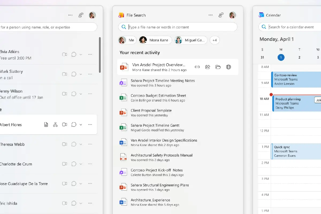Open the File Search ellipsis menu
Image resolution: width=321 pixels, height=214 pixels.
click(211, 15)
